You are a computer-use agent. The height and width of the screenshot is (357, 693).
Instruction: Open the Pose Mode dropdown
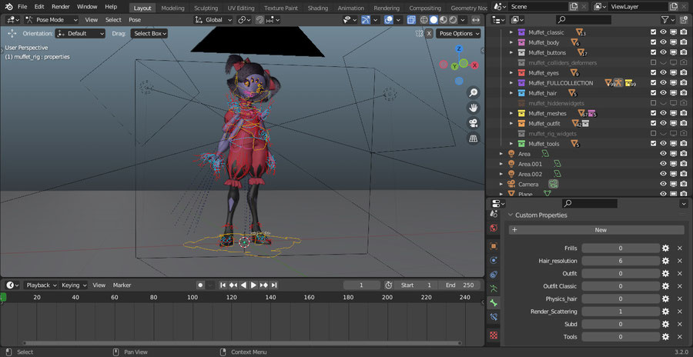pyautogui.click(x=52, y=20)
